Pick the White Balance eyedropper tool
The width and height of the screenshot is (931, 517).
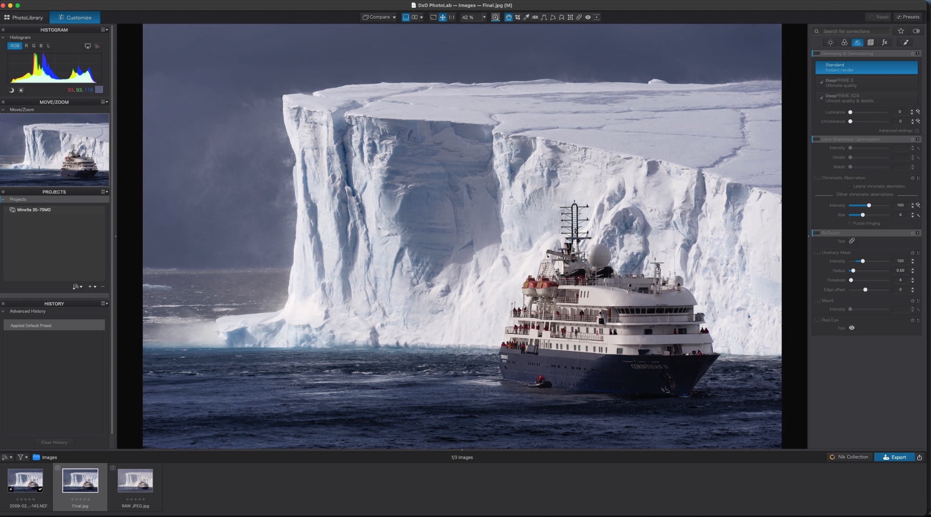pos(526,17)
